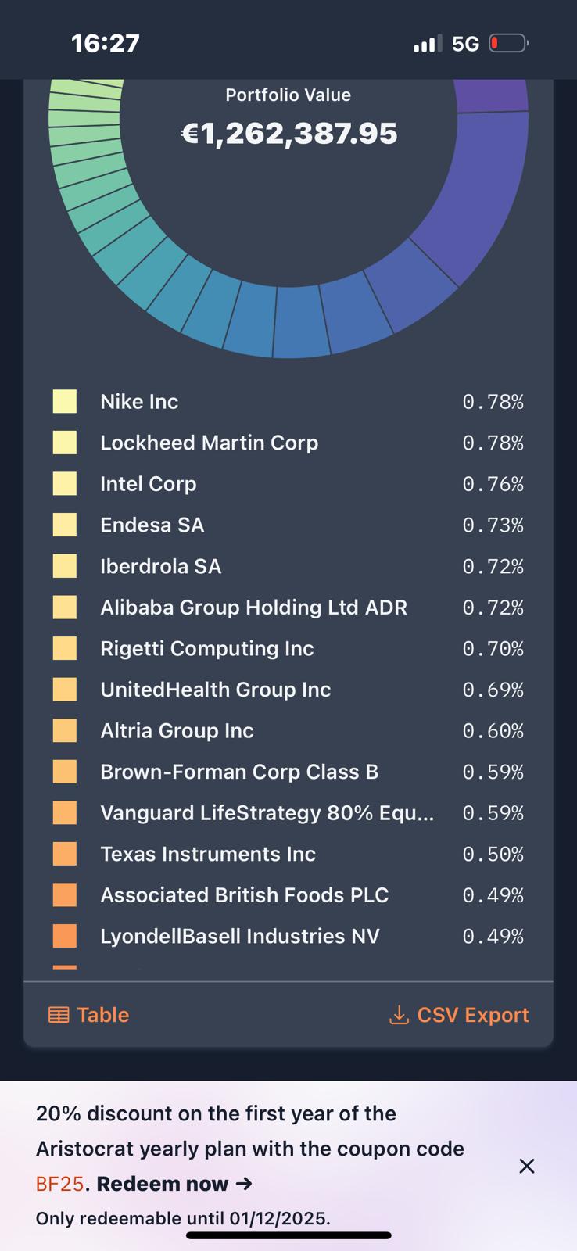
Task: Select Vanguard LifeStrategy 80% holding
Action: [x=267, y=813]
